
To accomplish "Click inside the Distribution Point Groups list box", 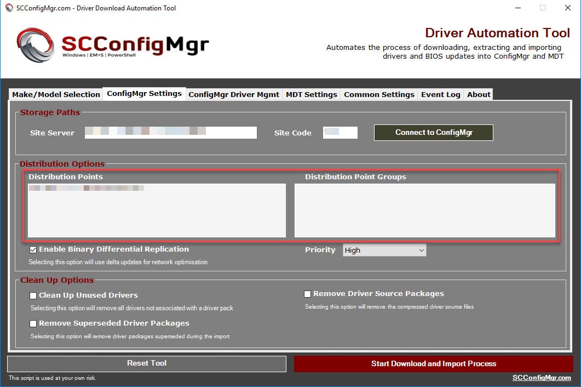I will tap(425, 210).
